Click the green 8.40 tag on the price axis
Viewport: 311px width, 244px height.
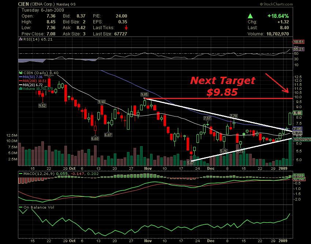pos(297,113)
